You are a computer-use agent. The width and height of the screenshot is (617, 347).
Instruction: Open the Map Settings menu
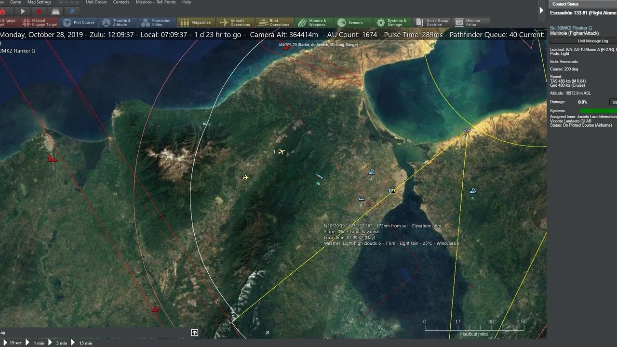39,2
